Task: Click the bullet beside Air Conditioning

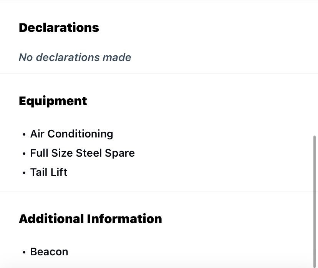Action: tap(24, 134)
